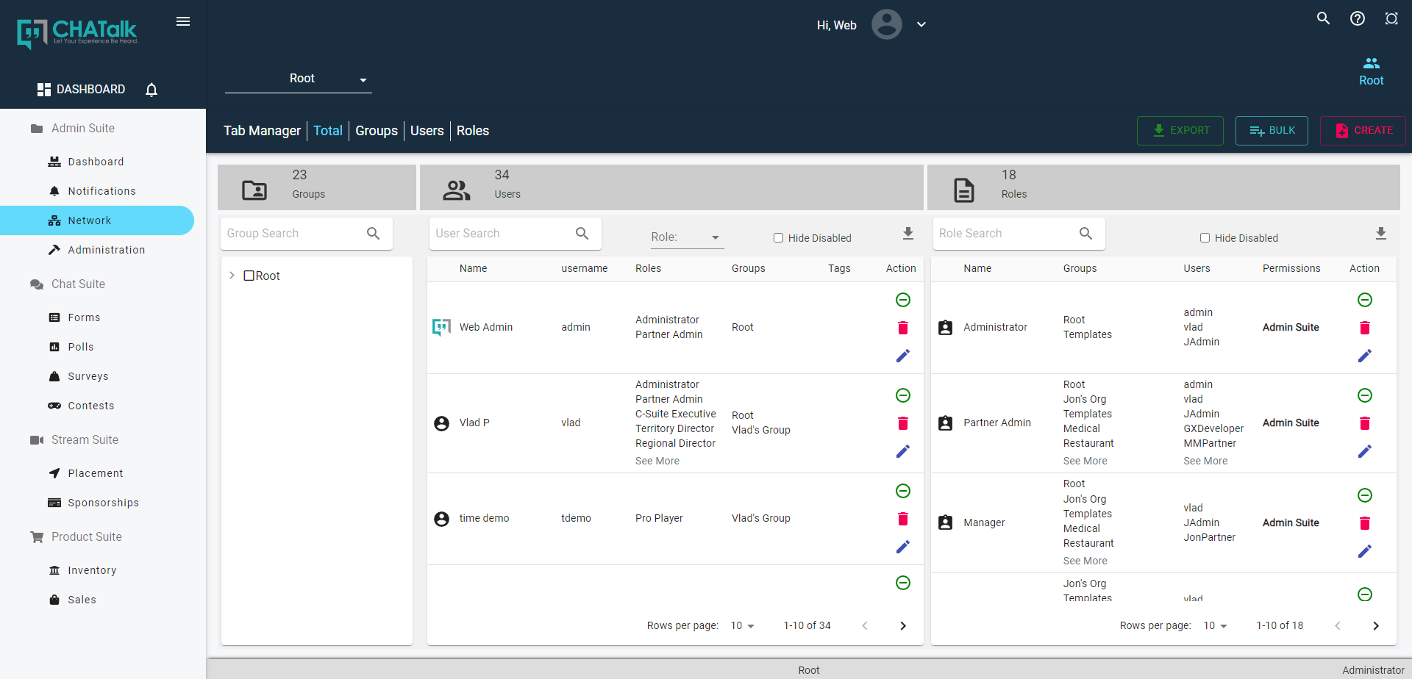Screen dimensions: 1412x679
Task: Edit the Vlad P user
Action: 903,451
